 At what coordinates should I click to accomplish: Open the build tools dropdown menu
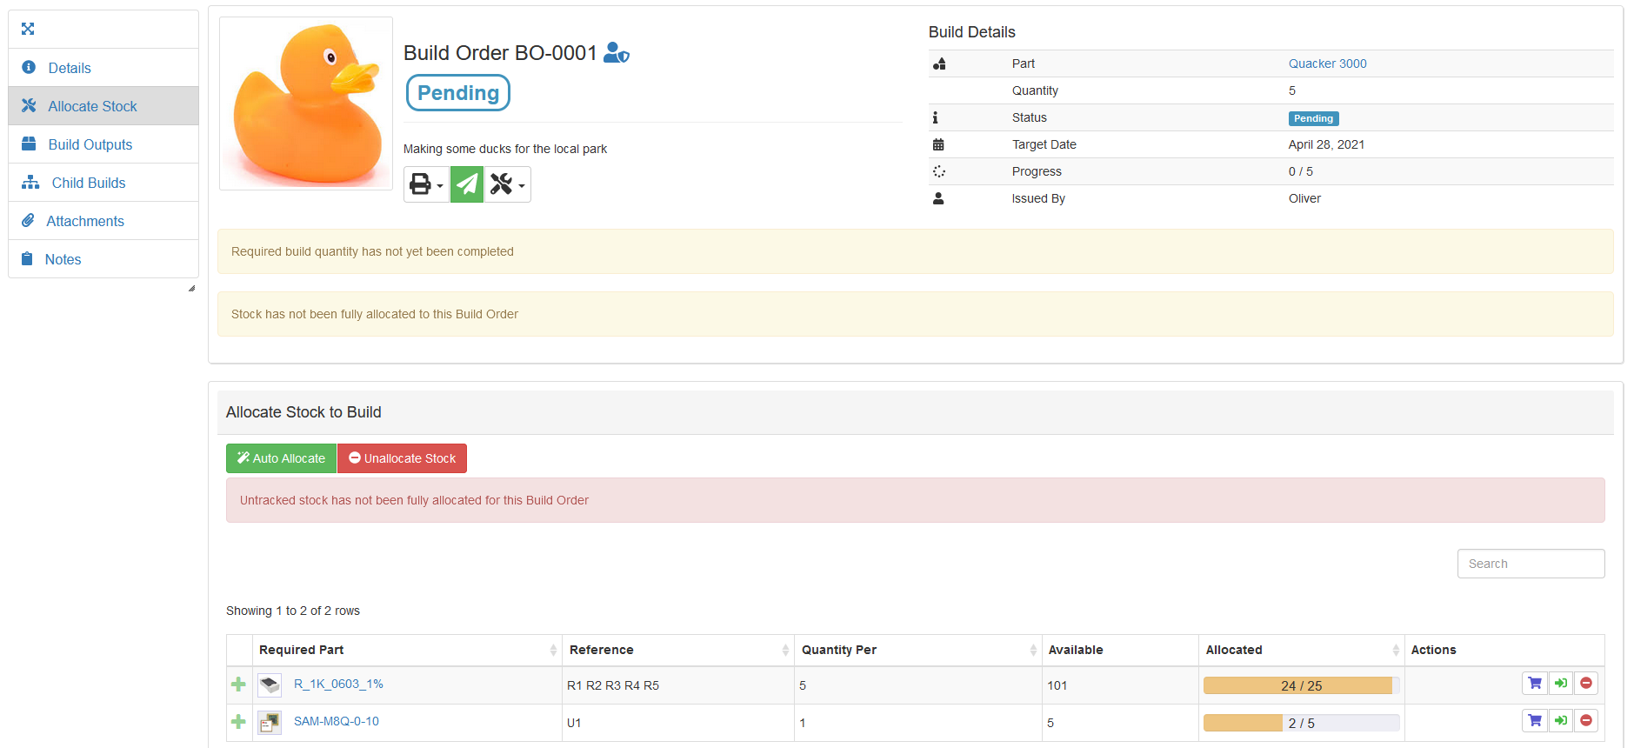[508, 184]
